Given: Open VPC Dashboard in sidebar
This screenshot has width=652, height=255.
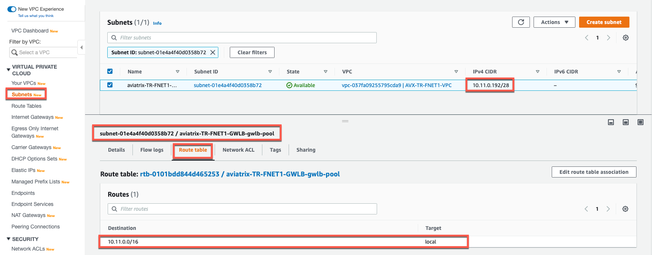Looking at the screenshot, I should [x=30, y=31].
